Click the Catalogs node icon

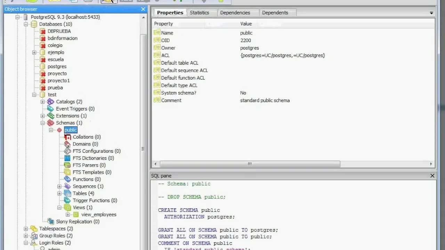point(51,102)
